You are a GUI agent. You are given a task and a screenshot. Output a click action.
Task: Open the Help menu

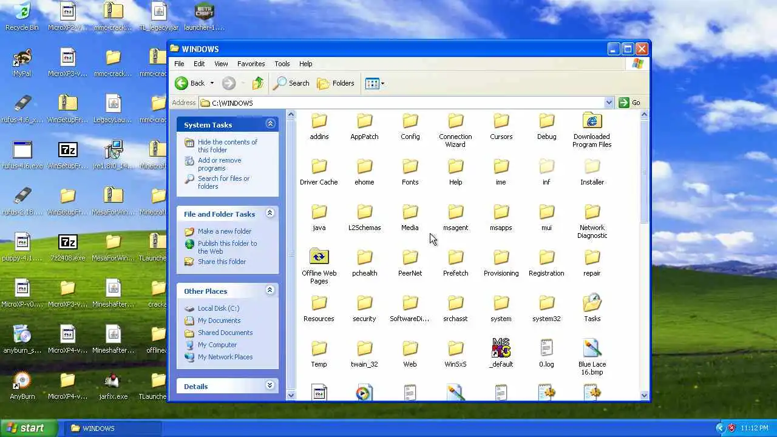click(305, 64)
